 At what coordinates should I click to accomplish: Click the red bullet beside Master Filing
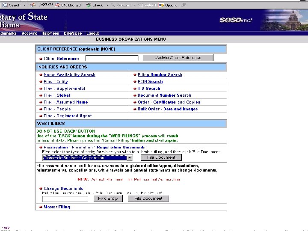(x=41, y=207)
